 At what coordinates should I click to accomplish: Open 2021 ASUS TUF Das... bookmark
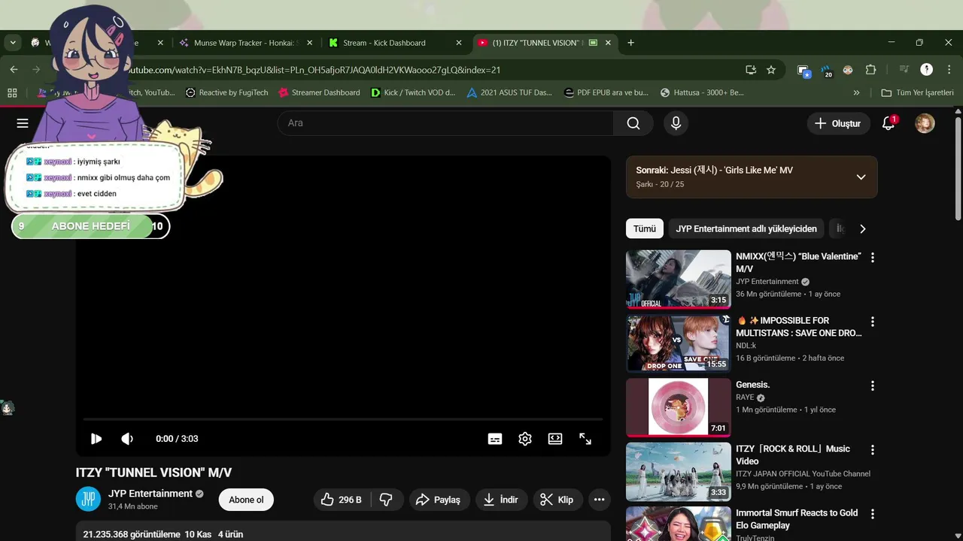tap(509, 92)
